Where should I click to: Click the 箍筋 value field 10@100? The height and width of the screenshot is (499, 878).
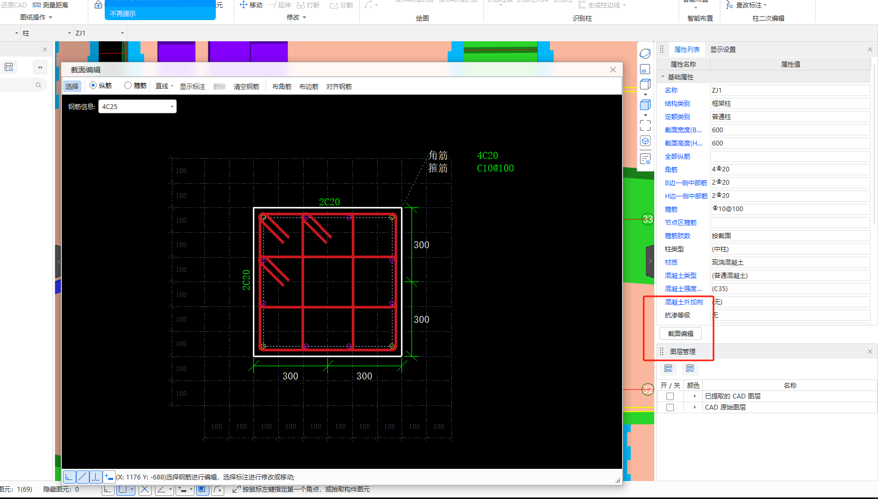pyautogui.click(x=790, y=209)
